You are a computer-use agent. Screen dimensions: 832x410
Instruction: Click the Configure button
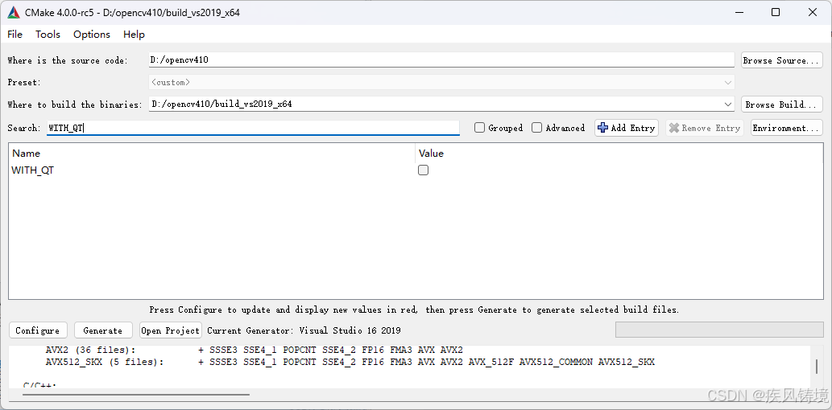(x=38, y=330)
